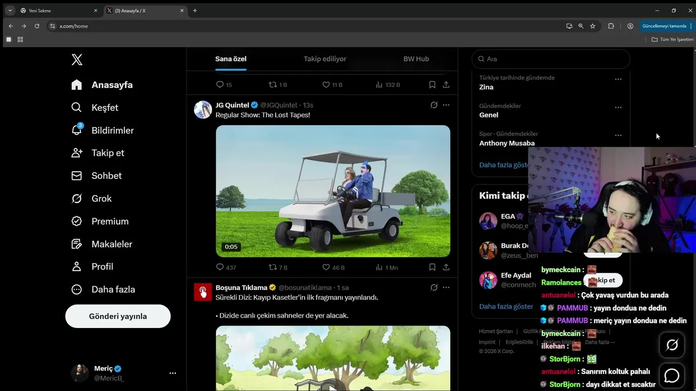Click reply icon with 15 replies
Viewport: 696px width, 391px height.
point(220,85)
